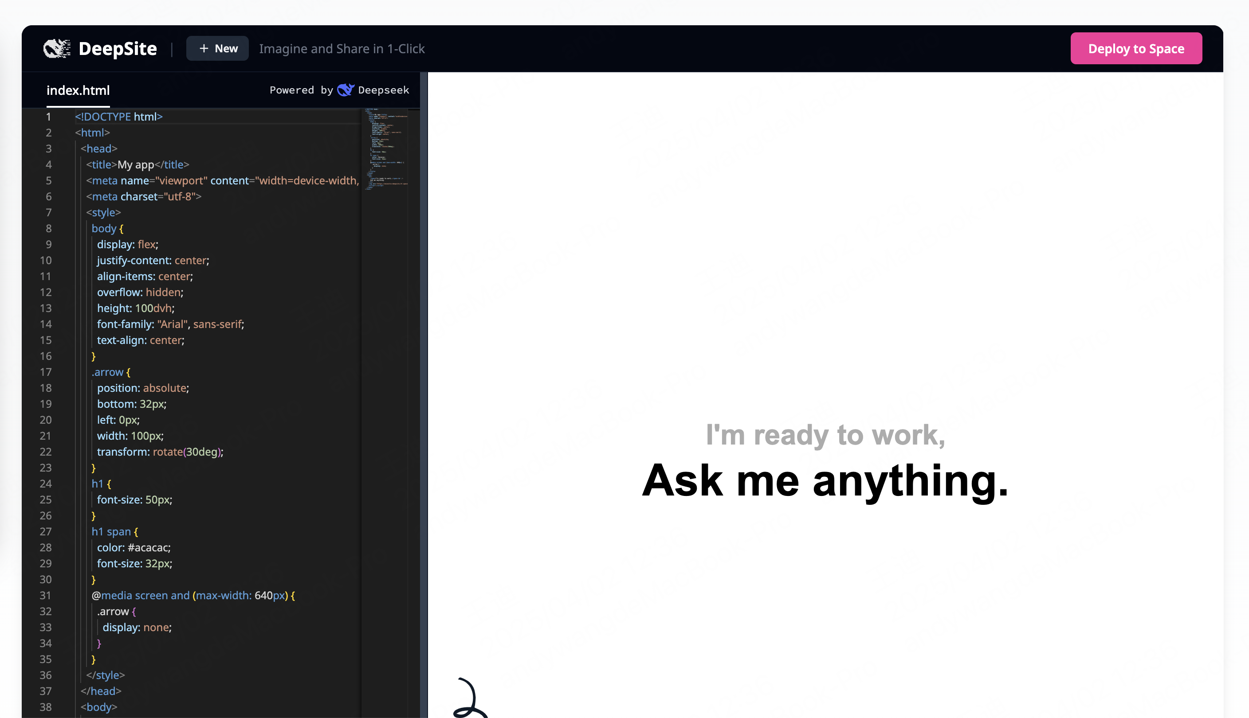Screen dimensions: 1249x718
Task: Place cursor on the @media screen line
Action: pyautogui.click(x=192, y=595)
